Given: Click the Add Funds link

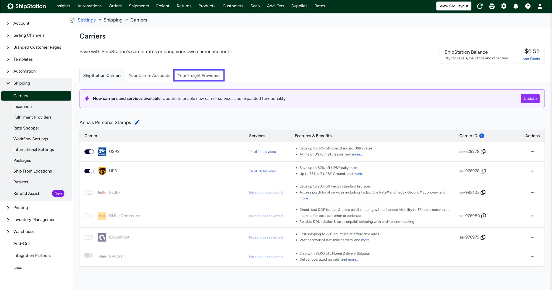Looking at the screenshot, I should point(531,59).
